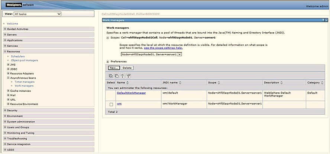Viewport: 330px width, 154px height.
Task: Expand the Environment navigation group
Action: (5, 116)
